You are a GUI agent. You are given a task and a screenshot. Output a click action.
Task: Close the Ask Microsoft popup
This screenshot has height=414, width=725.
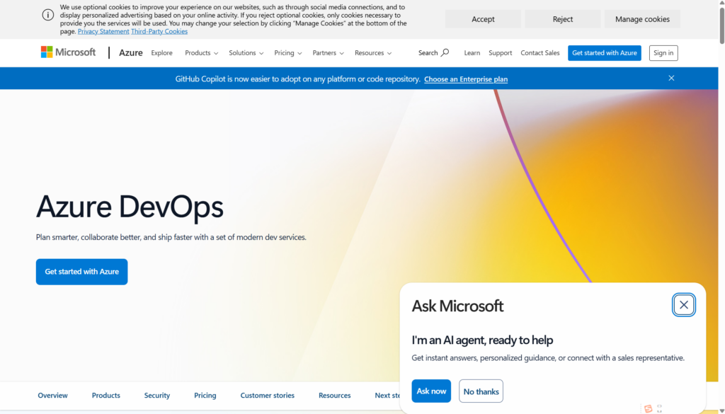[684, 305]
